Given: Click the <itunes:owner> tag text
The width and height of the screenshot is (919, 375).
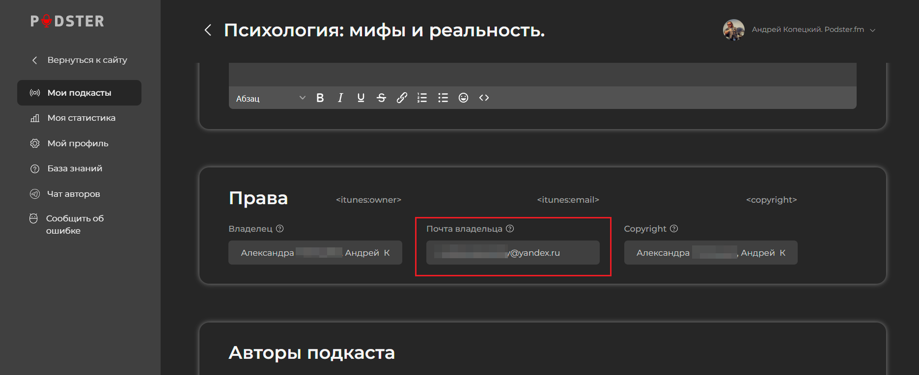Looking at the screenshot, I should pos(369,200).
